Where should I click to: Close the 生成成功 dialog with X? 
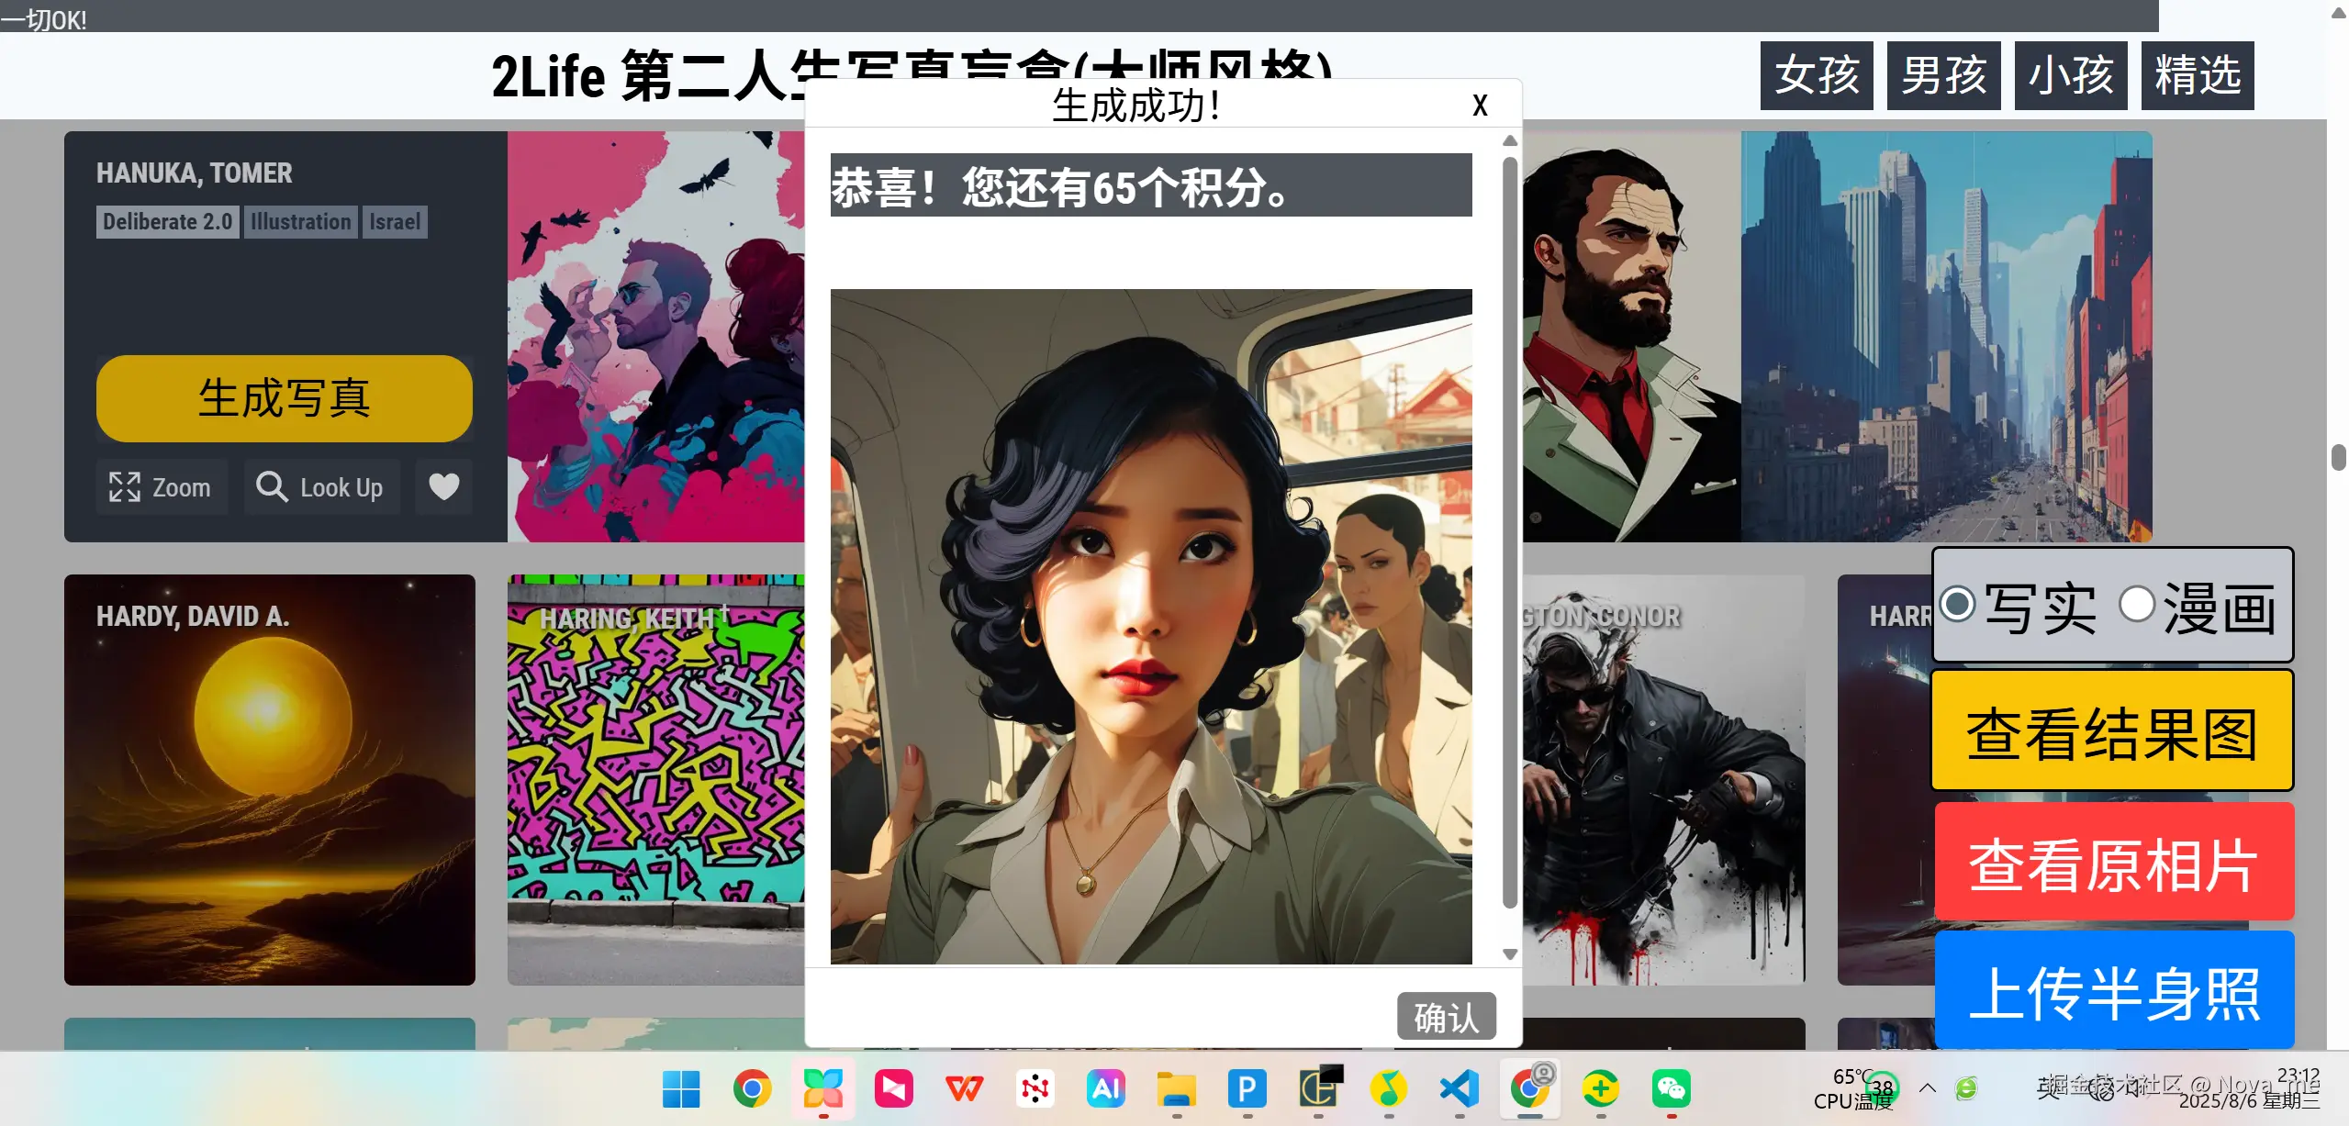click(x=1480, y=105)
